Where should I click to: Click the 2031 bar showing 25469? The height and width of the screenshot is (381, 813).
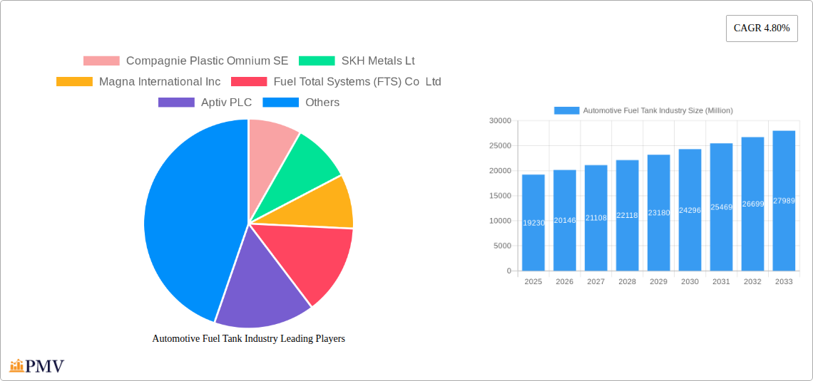[721, 207]
